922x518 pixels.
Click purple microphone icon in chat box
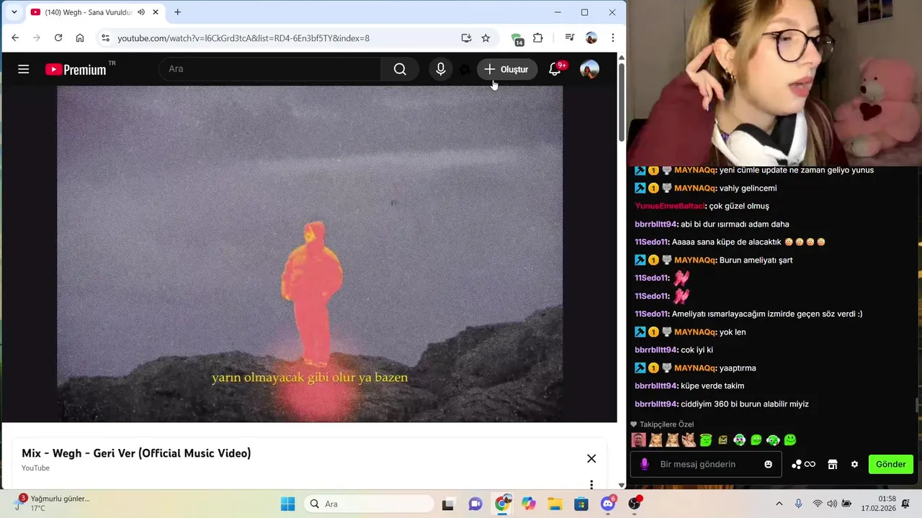[645, 464]
